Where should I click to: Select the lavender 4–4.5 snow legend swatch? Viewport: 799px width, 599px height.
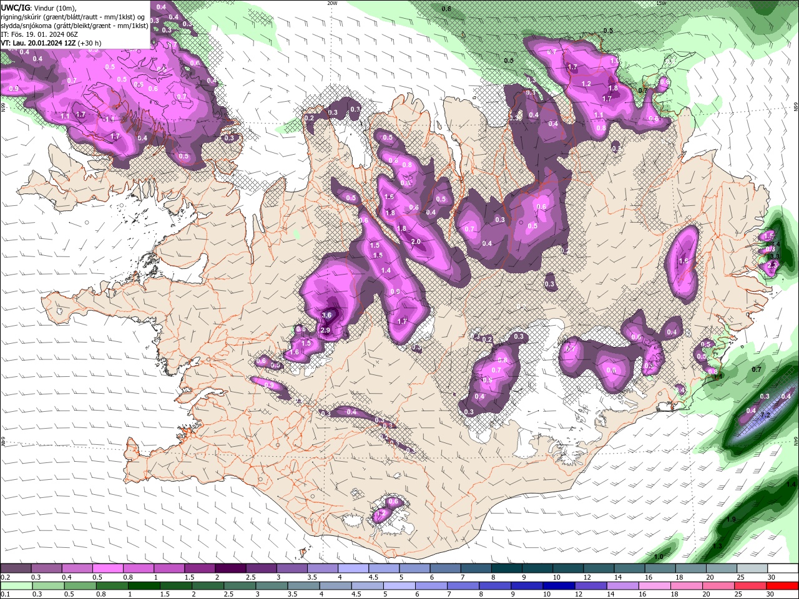(353, 568)
